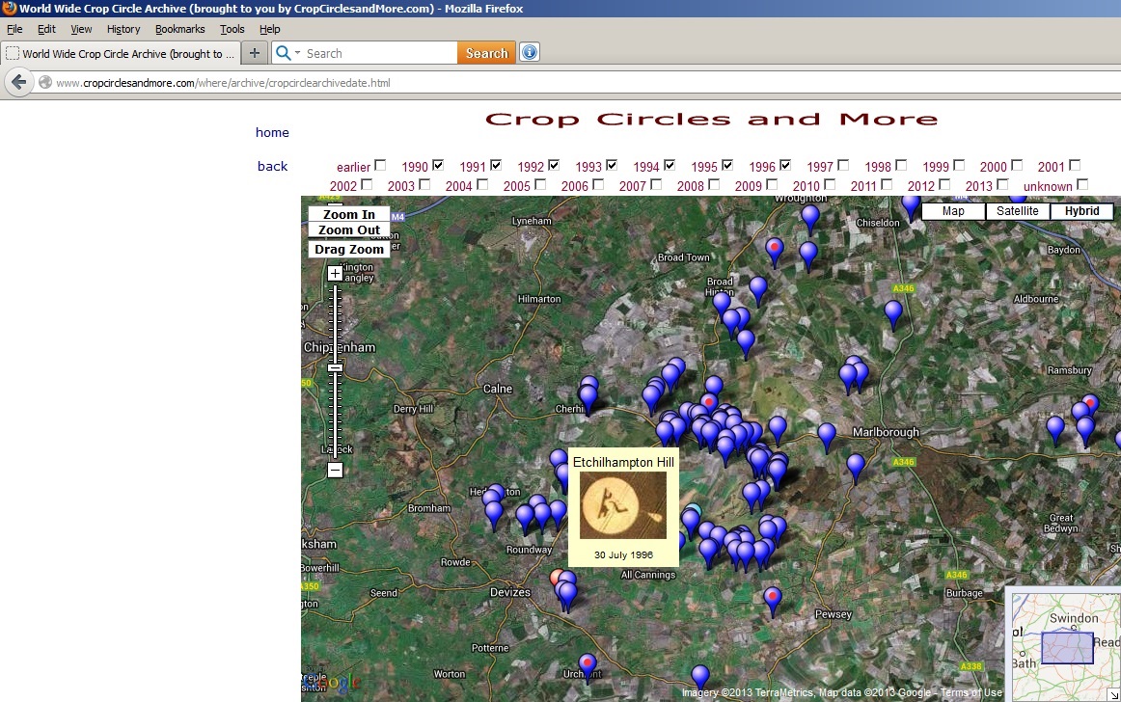The height and width of the screenshot is (702, 1121).
Task: Follow the home link
Action: [272, 133]
